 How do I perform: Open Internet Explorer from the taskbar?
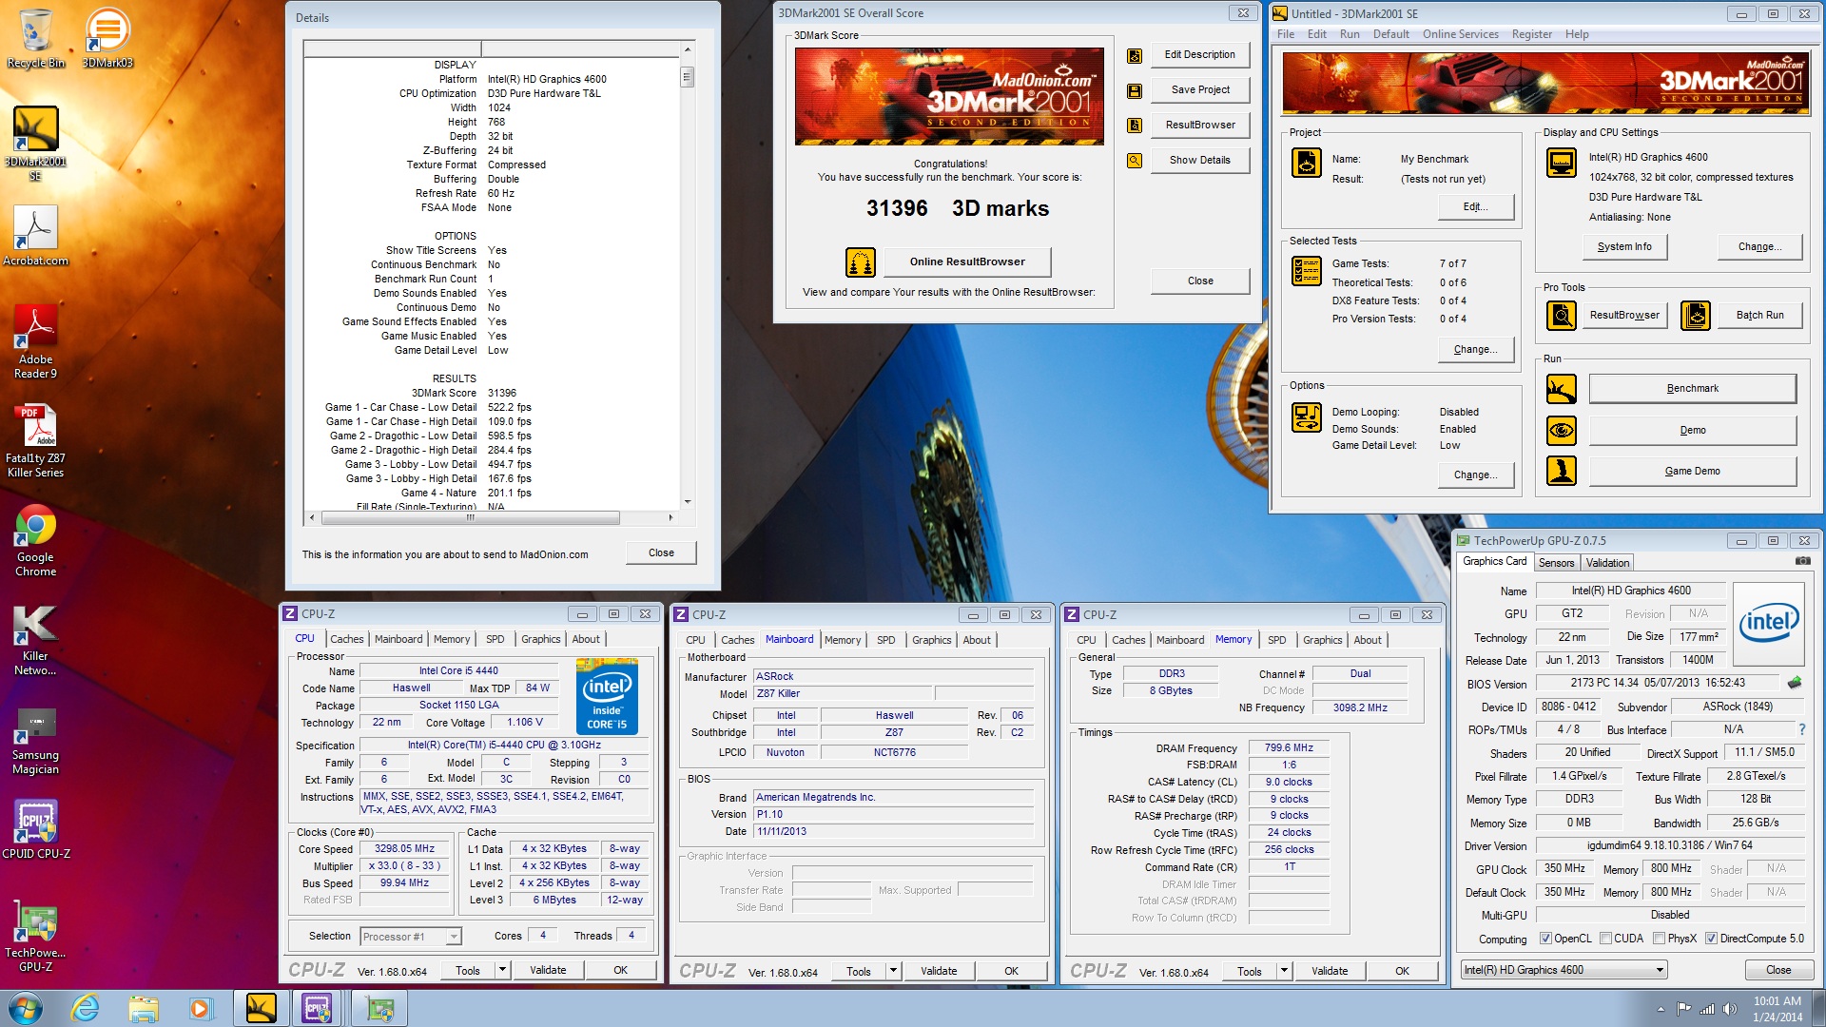tap(86, 1008)
